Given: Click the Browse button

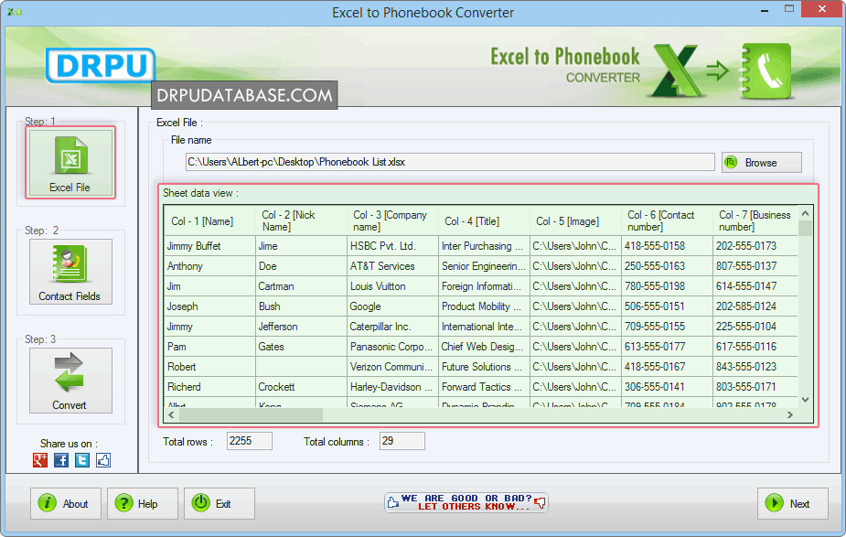Looking at the screenshot, I should pos(761,163).
